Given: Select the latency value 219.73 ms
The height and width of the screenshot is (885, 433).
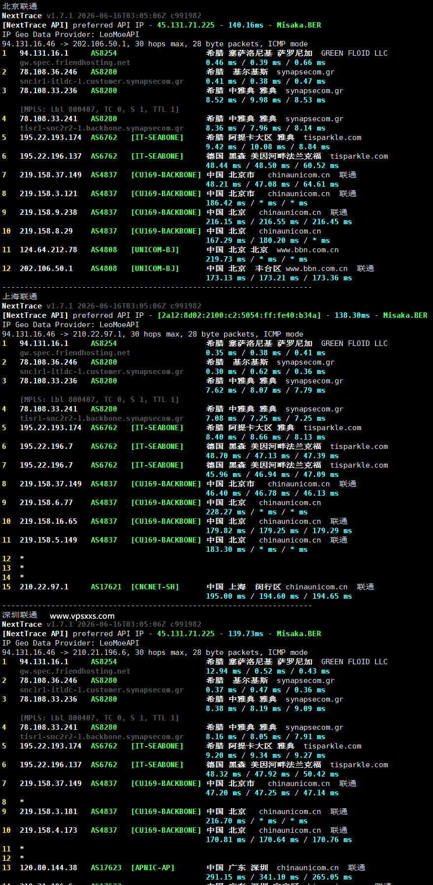Looking at the screenshot, I should (x=226, y=259).
